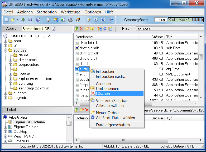
Task: Choose Umbenennen in the context menu
Action: pos(117,88)
